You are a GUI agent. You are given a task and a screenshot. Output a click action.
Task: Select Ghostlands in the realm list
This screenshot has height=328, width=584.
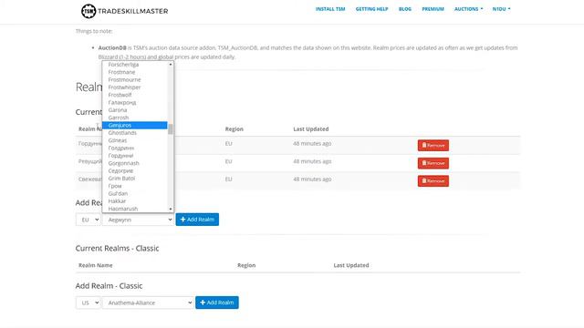coord(134,133)
